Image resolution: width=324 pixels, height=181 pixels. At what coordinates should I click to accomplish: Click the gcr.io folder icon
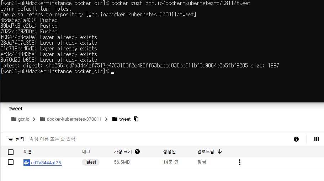point(14,119)
